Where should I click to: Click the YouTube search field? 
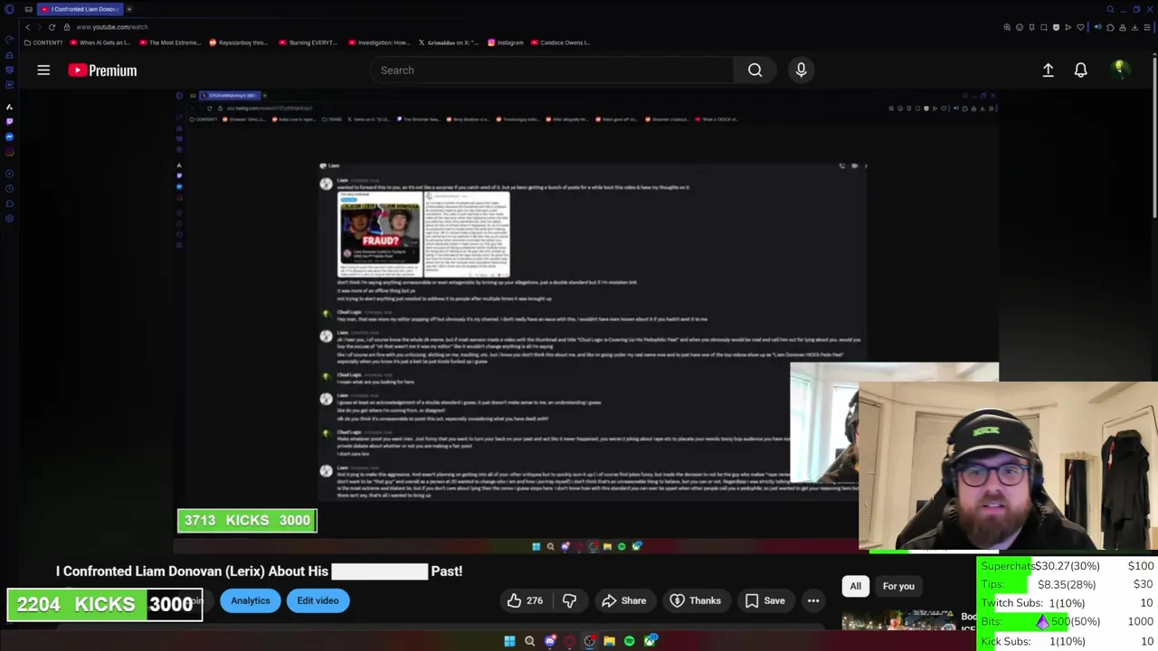click(x=552, y=70)
